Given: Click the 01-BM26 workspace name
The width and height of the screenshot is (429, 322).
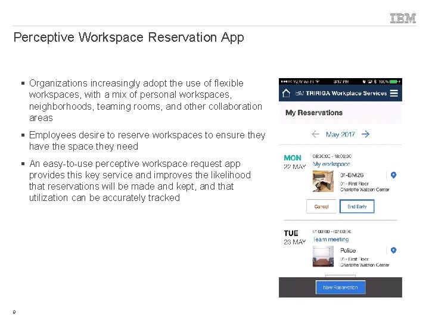Looking at the screenshot, I should pyautogui.click(x=352, y=175).
